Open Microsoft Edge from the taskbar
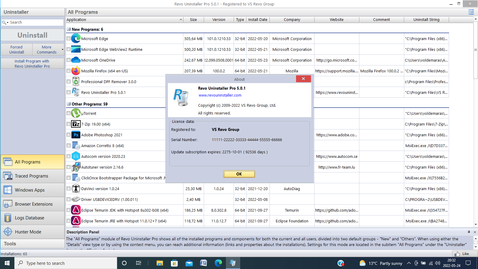This screenshot has height=269, width=478. (218, 263)
